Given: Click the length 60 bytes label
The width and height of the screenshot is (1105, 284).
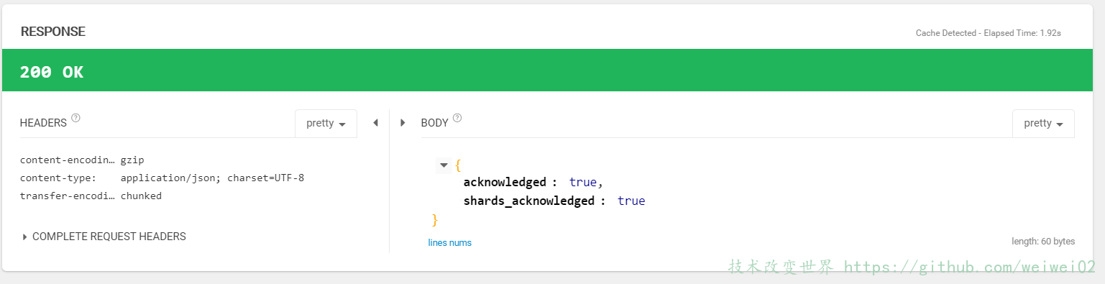Looking at the screenshot, I should point(1043,242).
